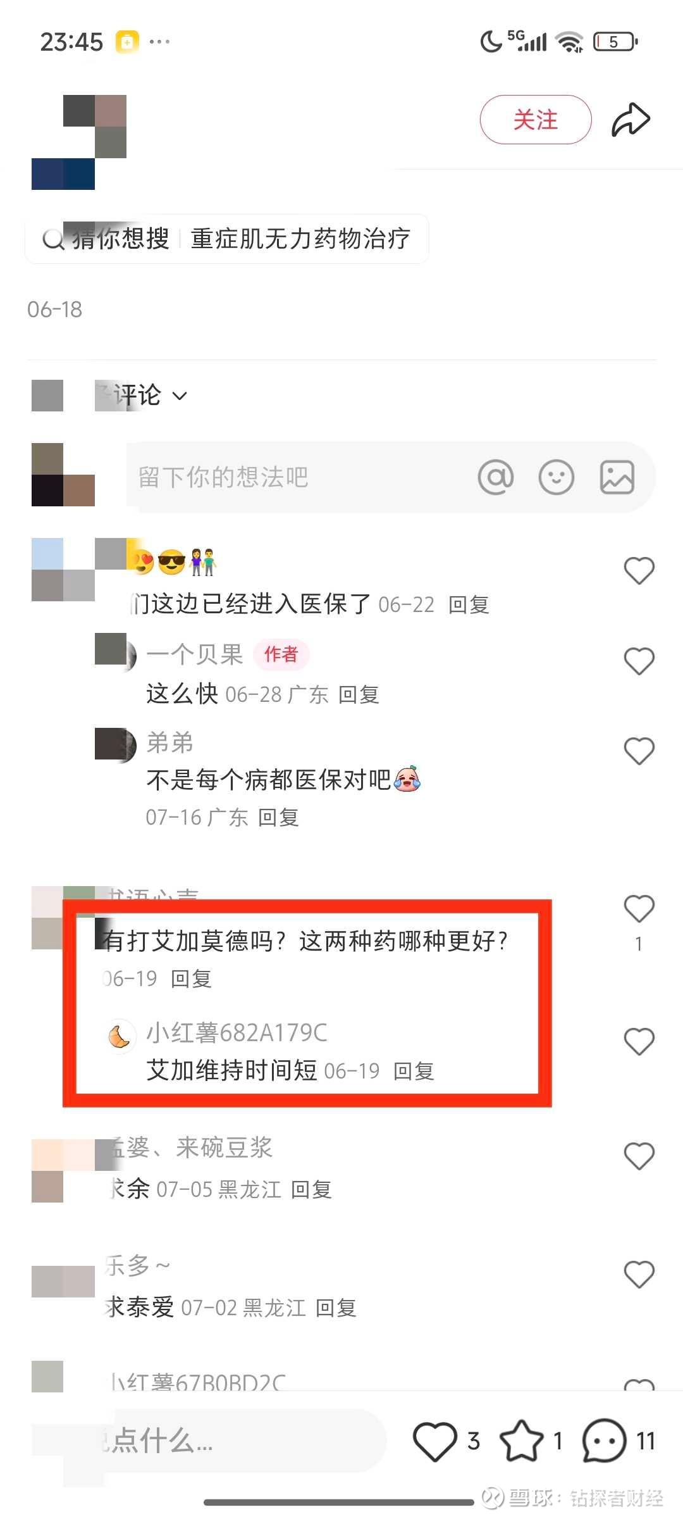This screenshot has height=1519, width=683.
Task: Reply to 弟弟's comment via 回复
Action: point(278,818)
